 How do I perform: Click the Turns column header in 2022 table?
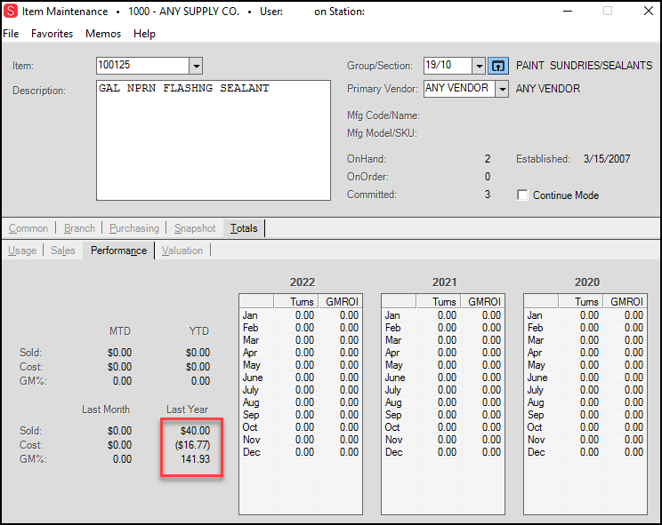[x=296, y=302]
